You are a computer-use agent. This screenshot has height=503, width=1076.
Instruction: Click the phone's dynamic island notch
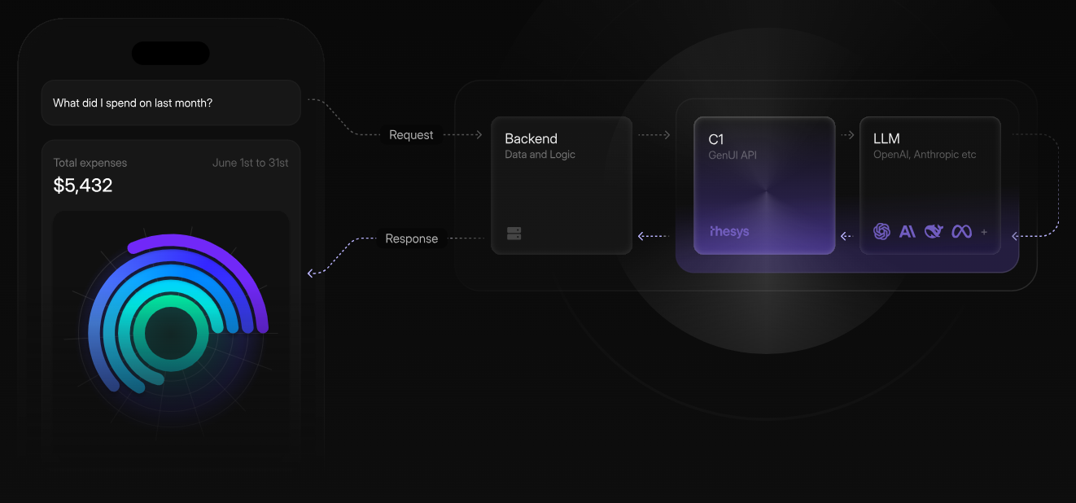tap(171, 54)
